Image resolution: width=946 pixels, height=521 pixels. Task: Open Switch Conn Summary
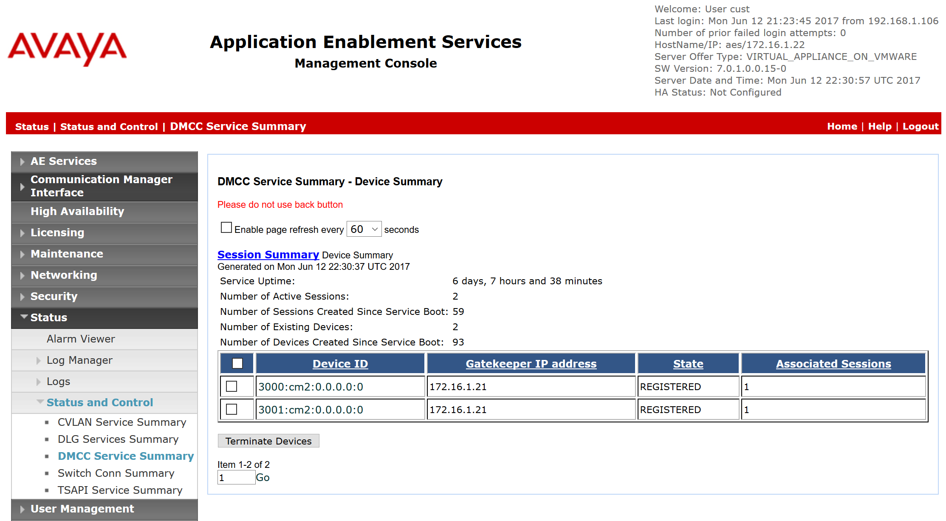pyautogui.click(x=116, y=473)
